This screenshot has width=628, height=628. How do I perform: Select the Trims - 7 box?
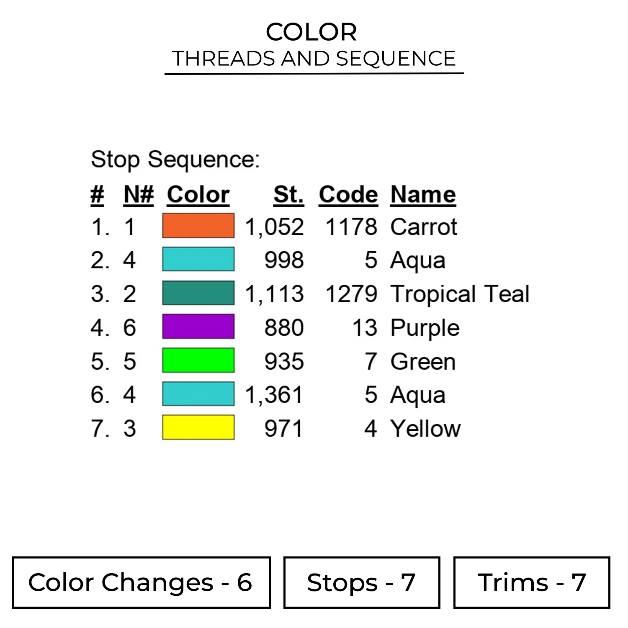click(x=531, y=582)
